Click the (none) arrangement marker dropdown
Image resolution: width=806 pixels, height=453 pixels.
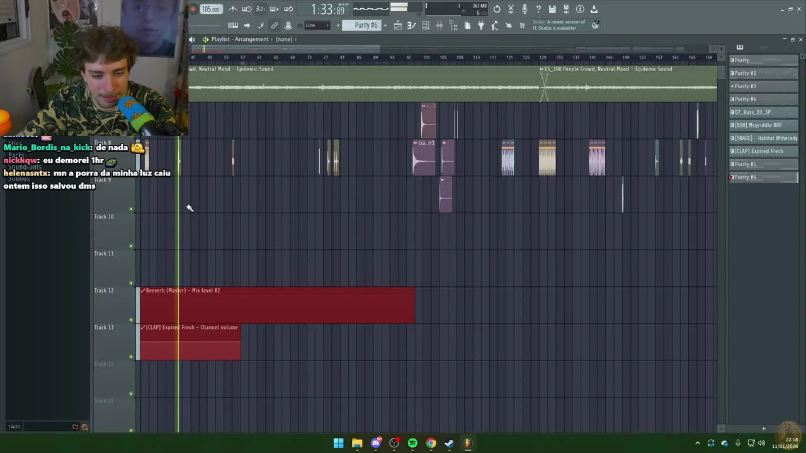(283, 39)
